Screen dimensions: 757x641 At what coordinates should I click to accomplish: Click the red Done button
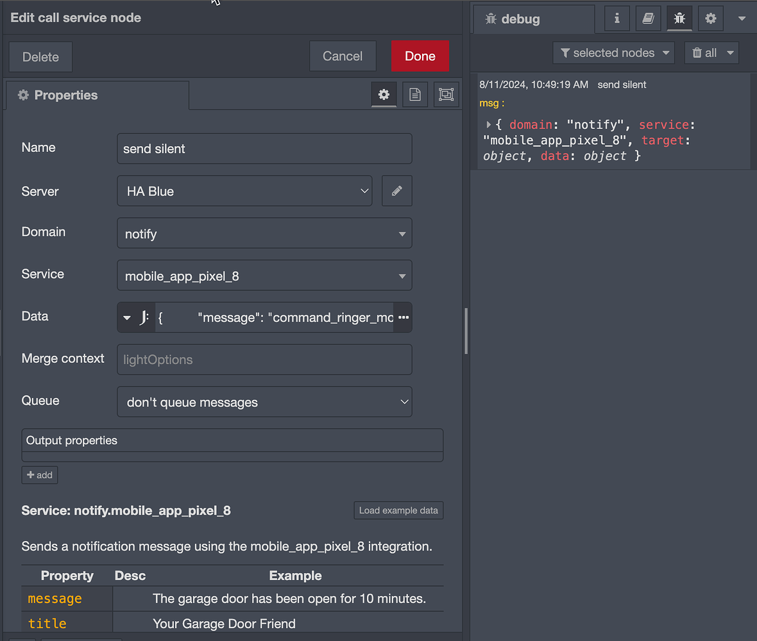click(x=420, y=56)
